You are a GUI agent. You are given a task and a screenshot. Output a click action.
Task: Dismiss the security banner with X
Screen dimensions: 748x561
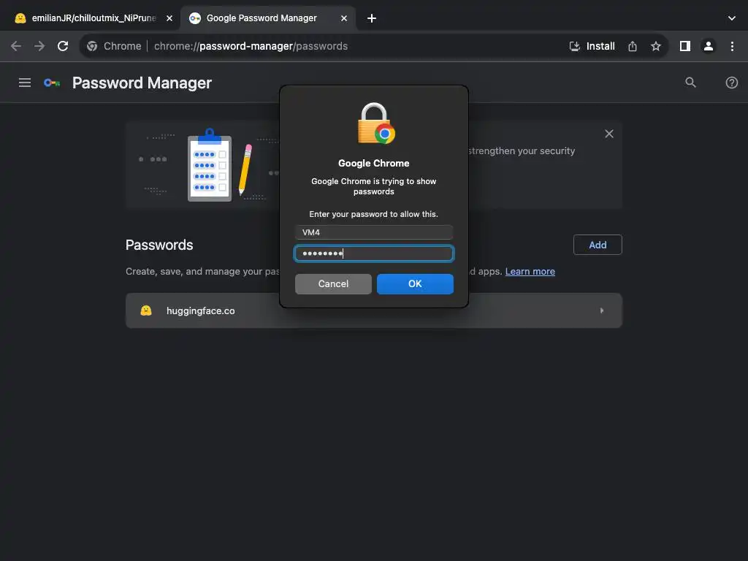(609, 134)
